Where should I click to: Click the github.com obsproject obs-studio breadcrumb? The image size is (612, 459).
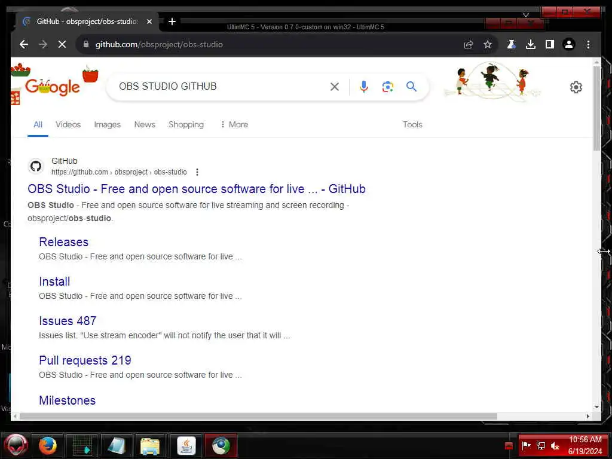[x=119, y=172]
